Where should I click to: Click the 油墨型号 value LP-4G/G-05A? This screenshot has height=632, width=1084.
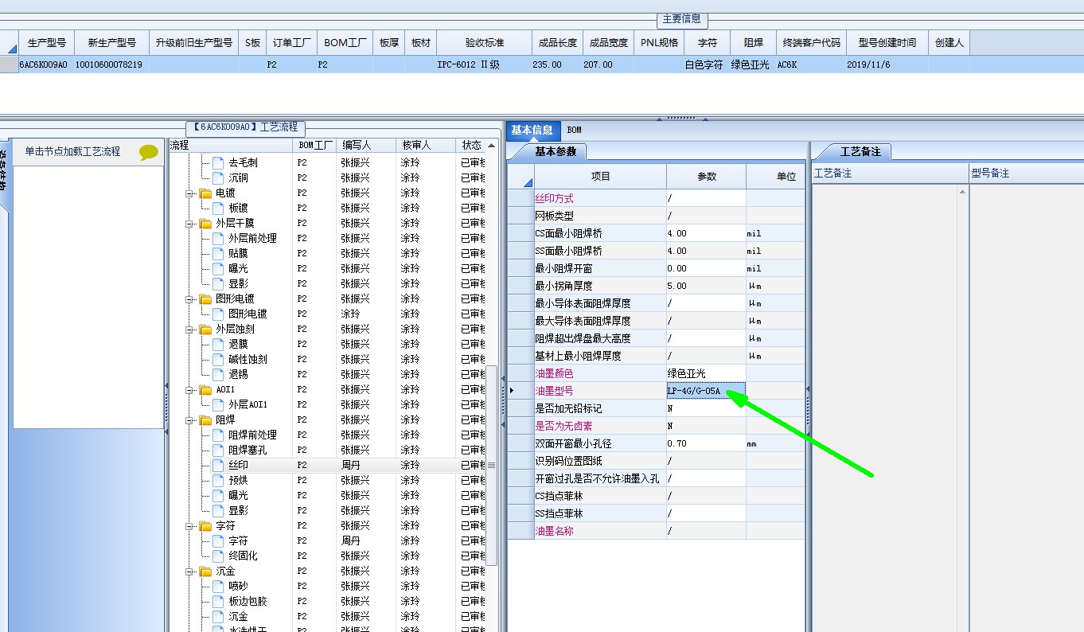706,391
